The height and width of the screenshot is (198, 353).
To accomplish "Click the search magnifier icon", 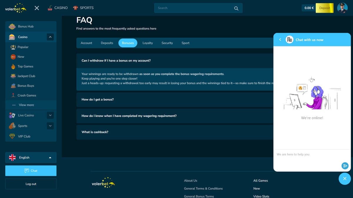I will point(236,8).
